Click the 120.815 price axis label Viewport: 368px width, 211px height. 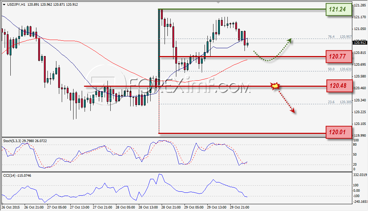(x=360, y=52)
